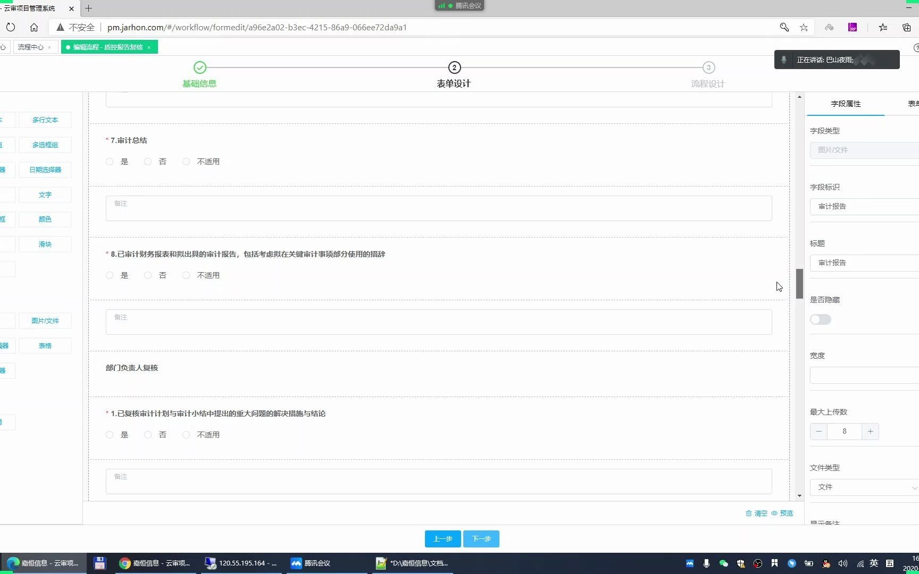Click the 备注 field under 7.审计总结

coord(439,208)
